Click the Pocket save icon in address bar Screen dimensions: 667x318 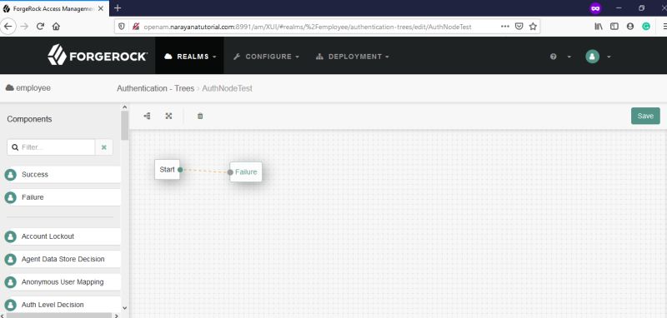click(519, 27)
